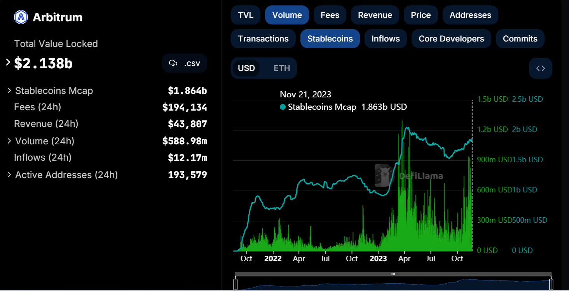Expand the Stablecoins Mcap row
The width and height of the screenshot is (569, 291).
click(9, 90)
